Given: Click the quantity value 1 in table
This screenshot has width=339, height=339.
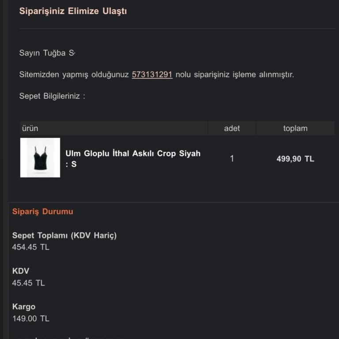Looking at the screenshot, I should (232, 158).
